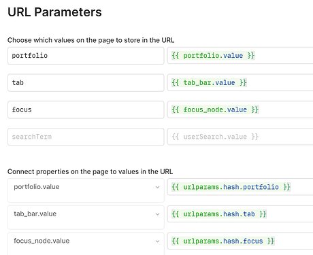Screen dimensions: 313x255
Task: Click the 'URL Parameters' heading
Action: coord(54,12)
